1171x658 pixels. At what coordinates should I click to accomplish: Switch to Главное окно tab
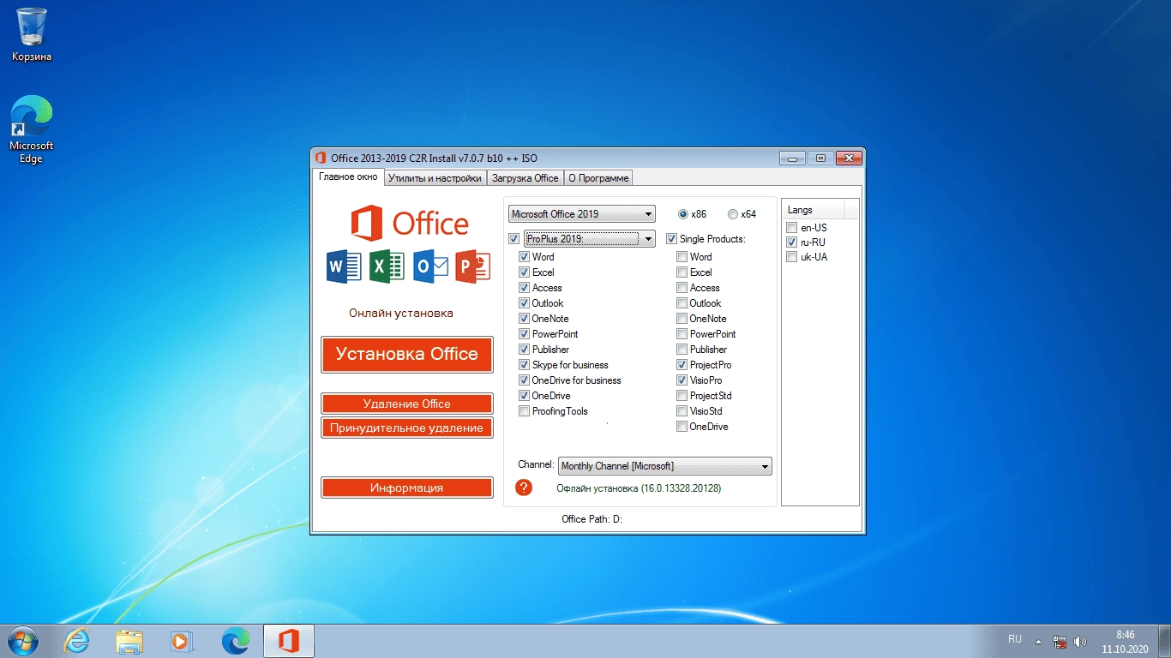[x=348, y=177]
